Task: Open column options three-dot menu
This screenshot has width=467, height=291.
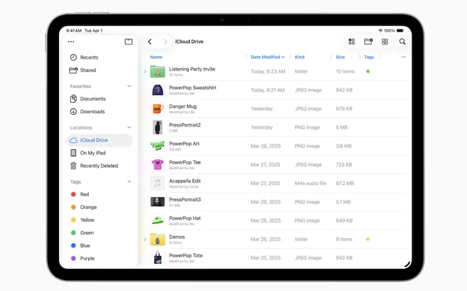Action: pos(403,57)
